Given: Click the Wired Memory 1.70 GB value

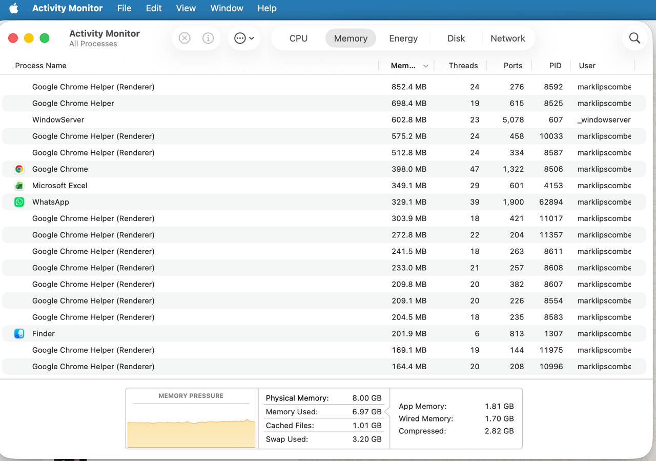Looking at the screenshot, I should coord(499,419).
